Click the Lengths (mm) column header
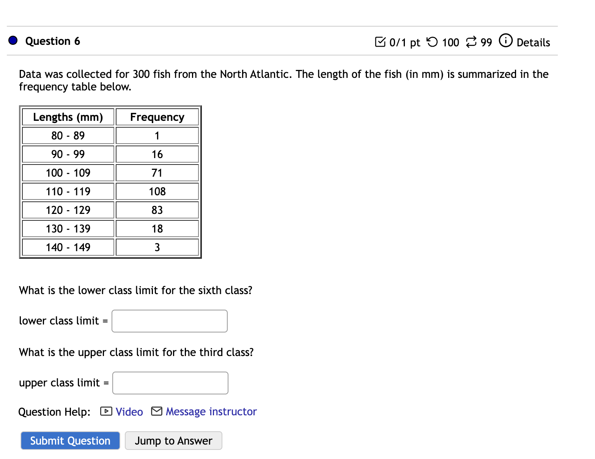 point(68,117)
